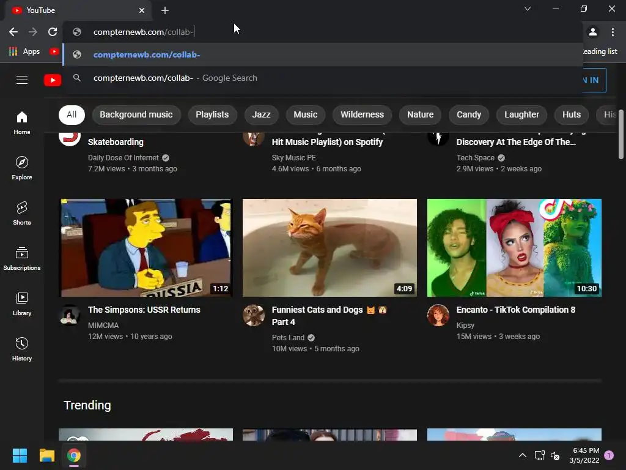Open the tab search dropdown arrow
626x470 pixels.
pyautogui.click(x=528, y=9)
